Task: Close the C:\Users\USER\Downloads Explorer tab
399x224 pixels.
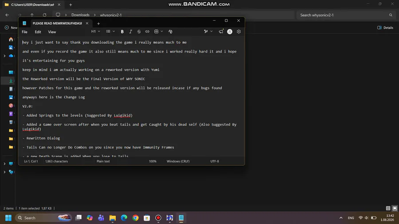Action: point(59,4)
